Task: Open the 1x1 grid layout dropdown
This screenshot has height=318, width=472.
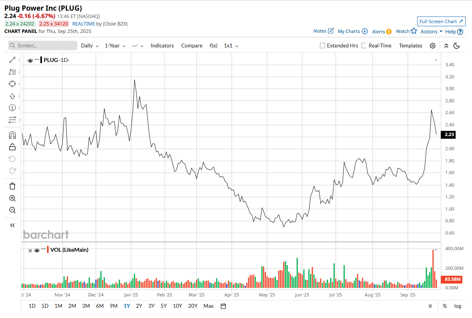Action: pos(231,46)
